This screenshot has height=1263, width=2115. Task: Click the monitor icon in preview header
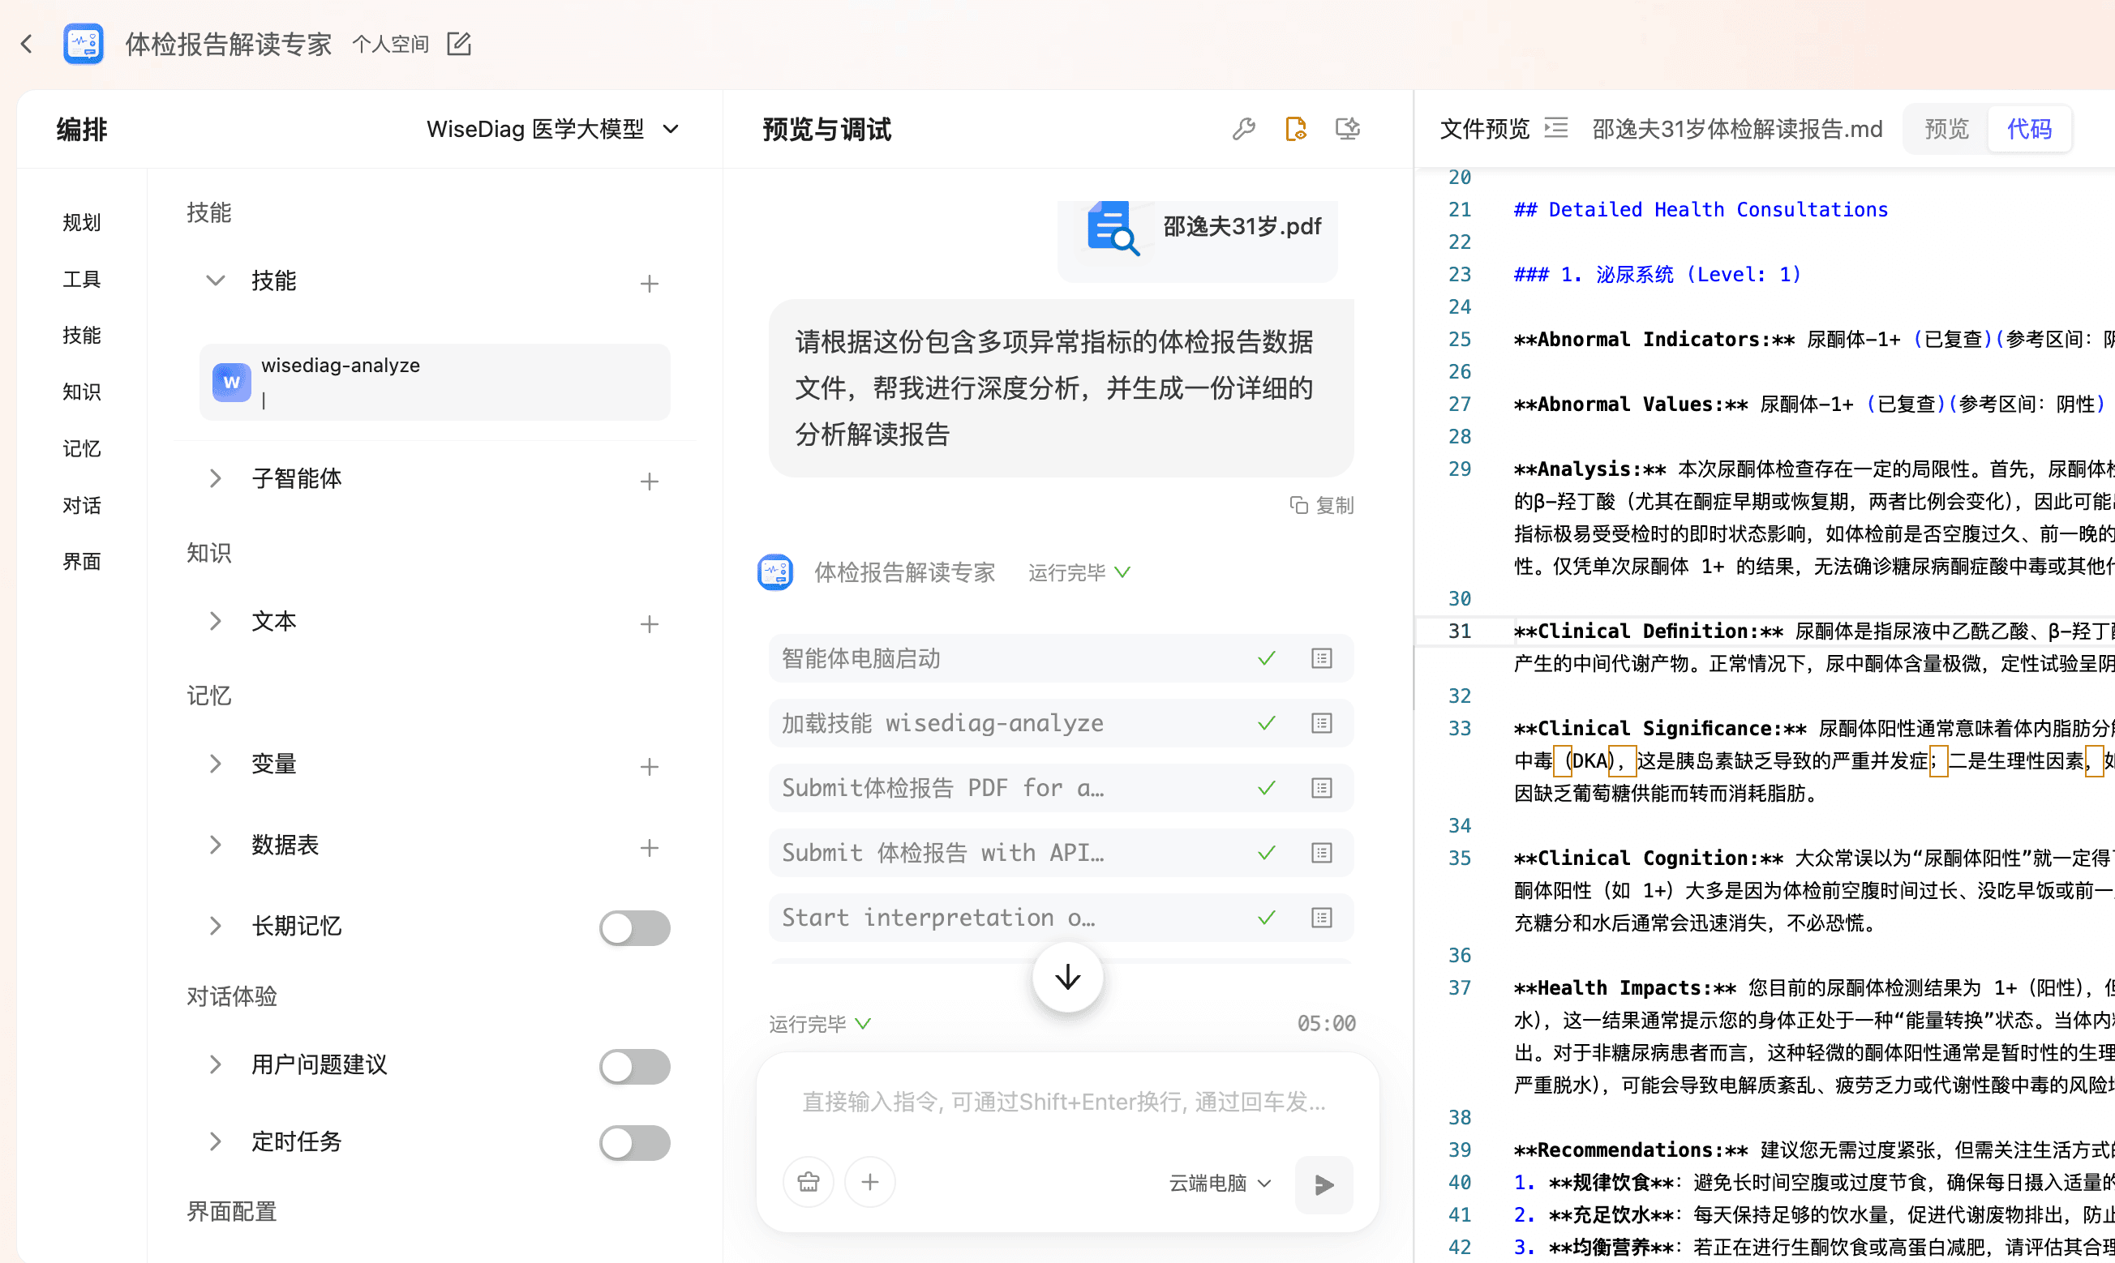pos(1347,129)
